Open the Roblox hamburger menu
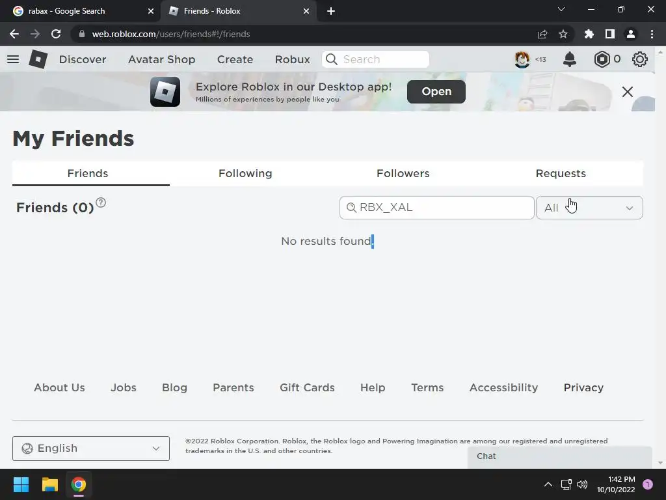Viewport: 666px width, 500px height. tap(13, 59)
